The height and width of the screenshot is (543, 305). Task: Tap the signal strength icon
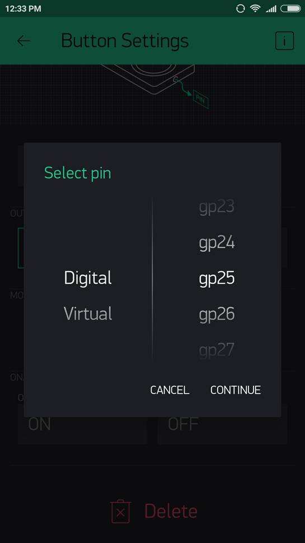[x=271, y=8]
